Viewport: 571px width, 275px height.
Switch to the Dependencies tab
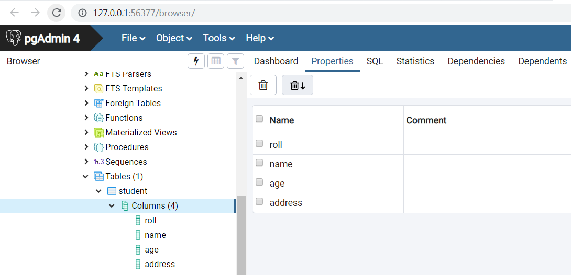(x=476, y=61)
